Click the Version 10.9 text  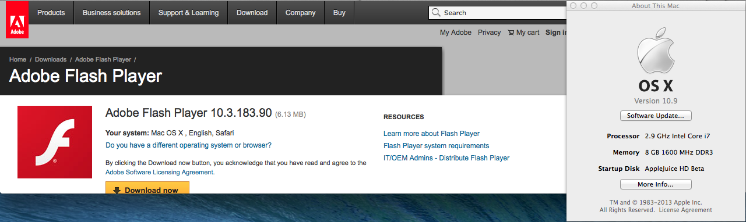click(x=656, y=101)
